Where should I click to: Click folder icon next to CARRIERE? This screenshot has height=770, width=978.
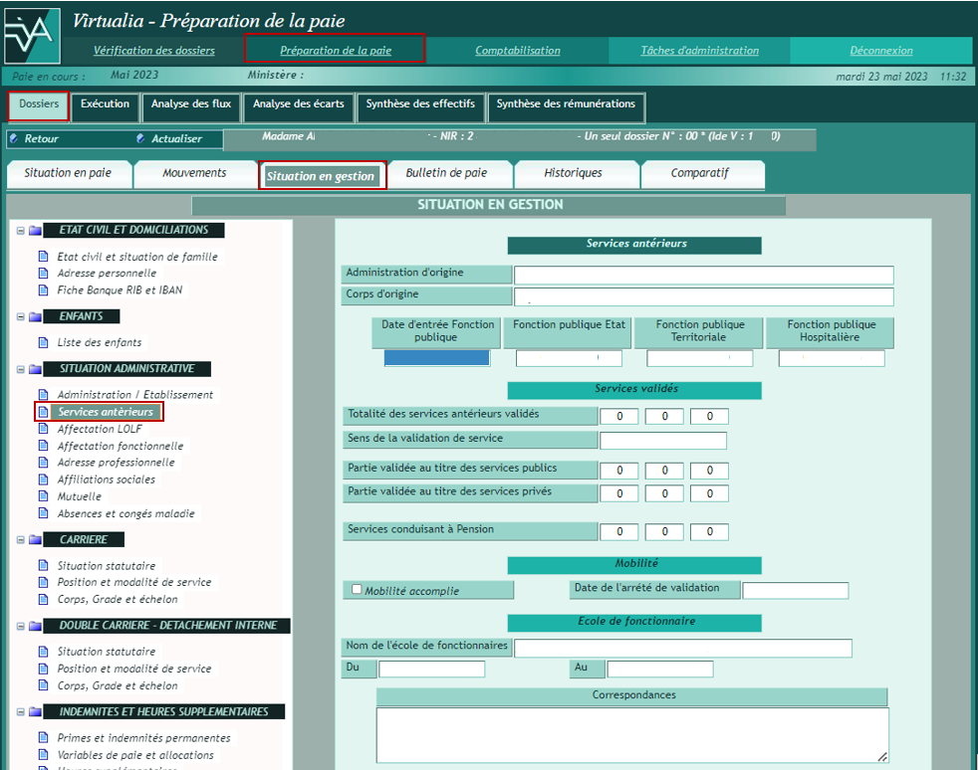point(36,540)
